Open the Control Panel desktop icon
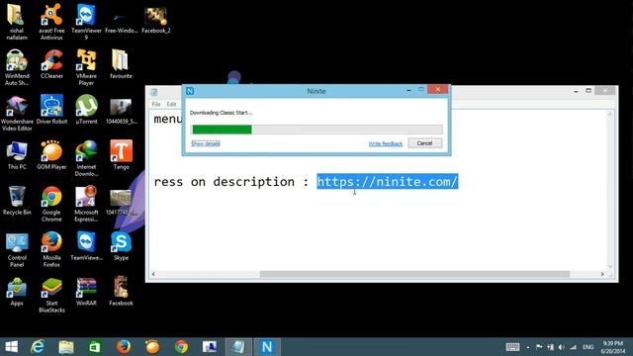The height and width of the screenshot is (356, 633). 17,250
